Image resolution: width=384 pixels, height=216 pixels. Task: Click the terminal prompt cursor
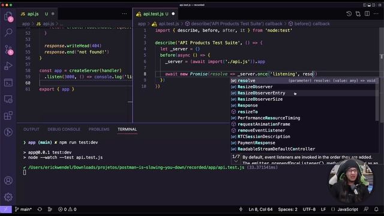click(x=25, y=172)
